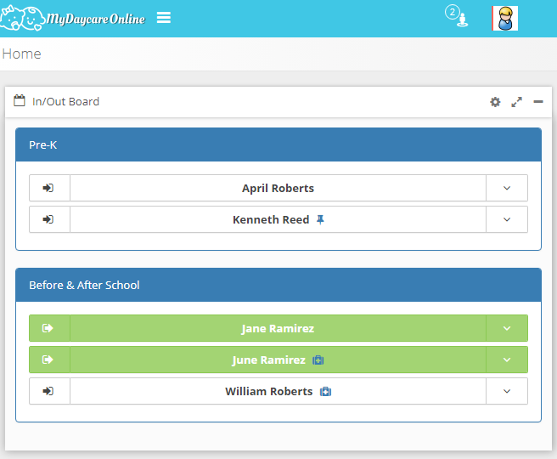
Task: Collapse the In/Out Board panel
Action: pyautogui.click(x=538, y=102)
